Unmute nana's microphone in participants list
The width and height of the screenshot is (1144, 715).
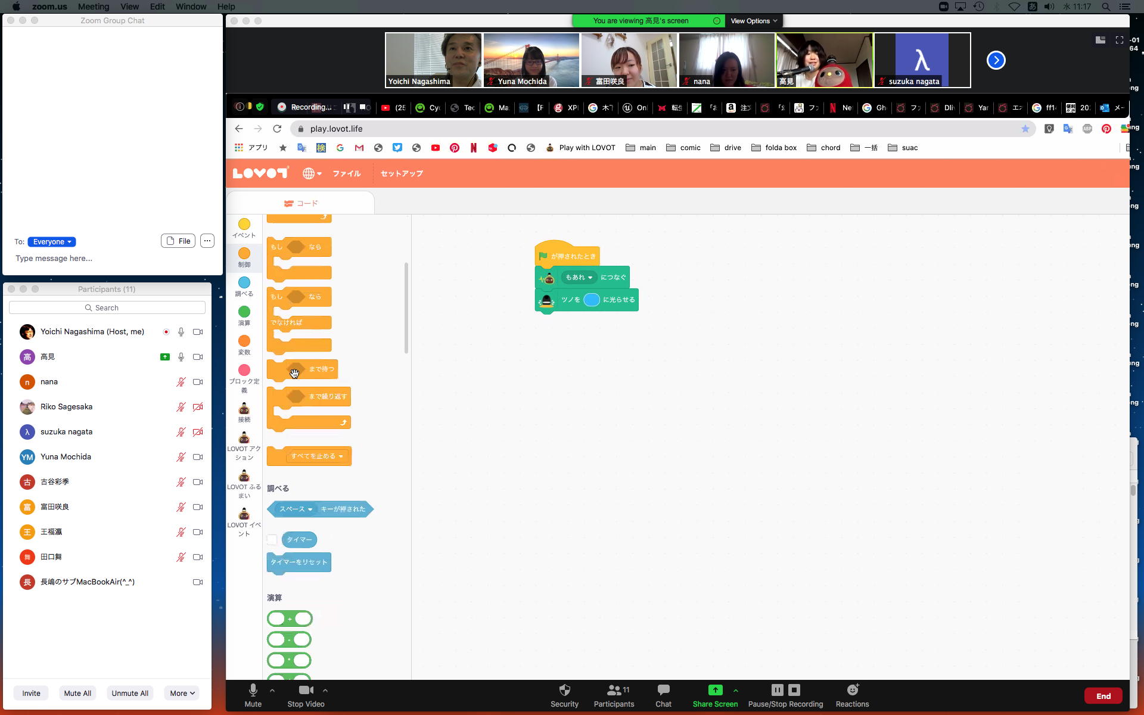click(181, 382)
